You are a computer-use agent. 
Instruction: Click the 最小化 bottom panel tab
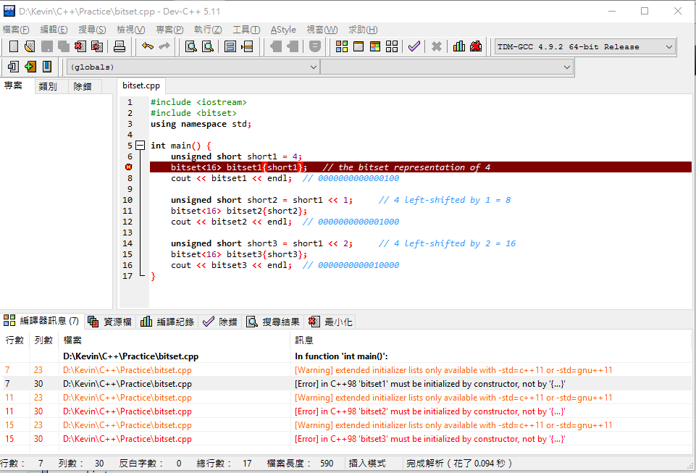[x=331, y=322]
